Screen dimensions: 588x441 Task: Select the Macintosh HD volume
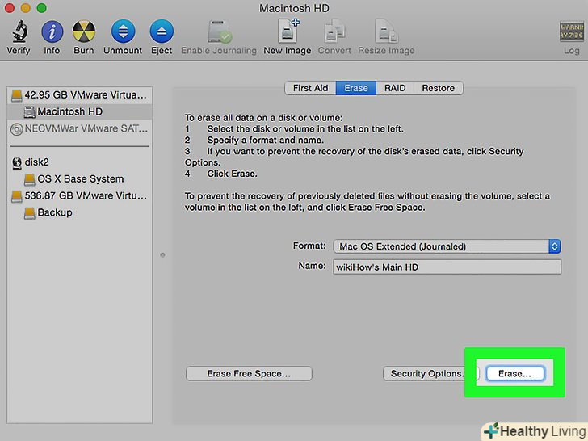coord(79,111)
